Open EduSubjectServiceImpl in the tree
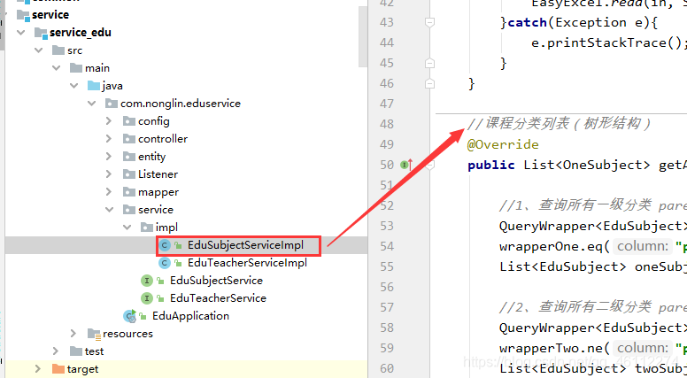Image resolution: width=687 pixels, height=378 pixels. click(x=245, y=245)
